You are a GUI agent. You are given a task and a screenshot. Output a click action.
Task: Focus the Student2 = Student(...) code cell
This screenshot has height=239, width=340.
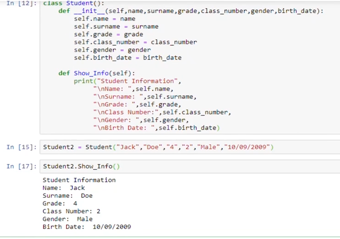158,147
